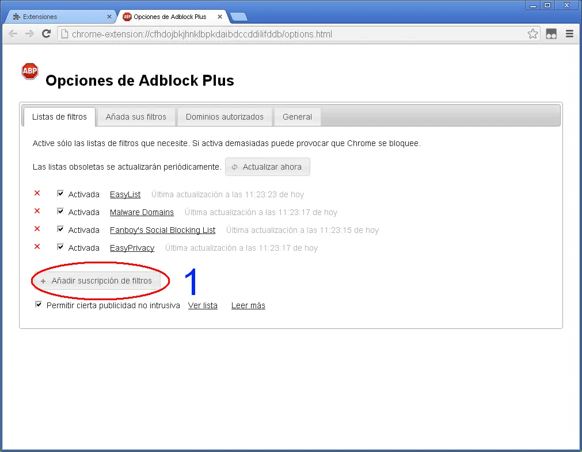Viewport: 582px width, 452px height.
Task: Uncheck Activada for Fanboy's Social Blocking List
Action: pyautogui.click(x=60, y=229)
